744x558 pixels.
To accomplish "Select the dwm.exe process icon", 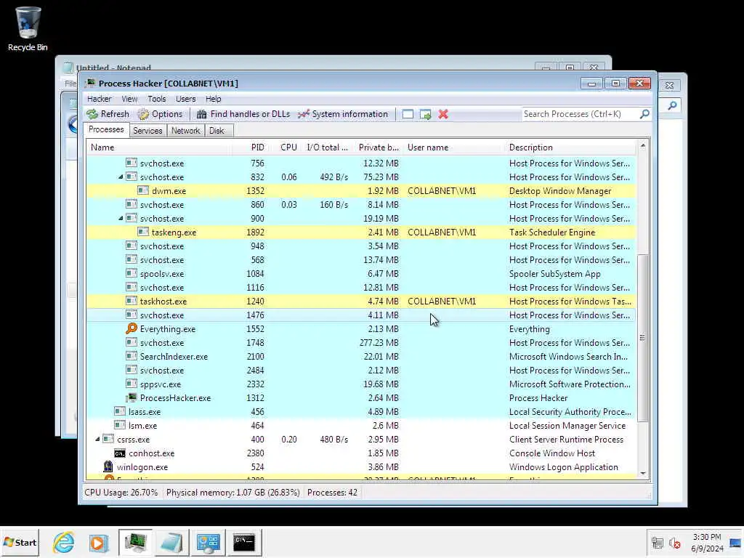I will pos(143,191).
